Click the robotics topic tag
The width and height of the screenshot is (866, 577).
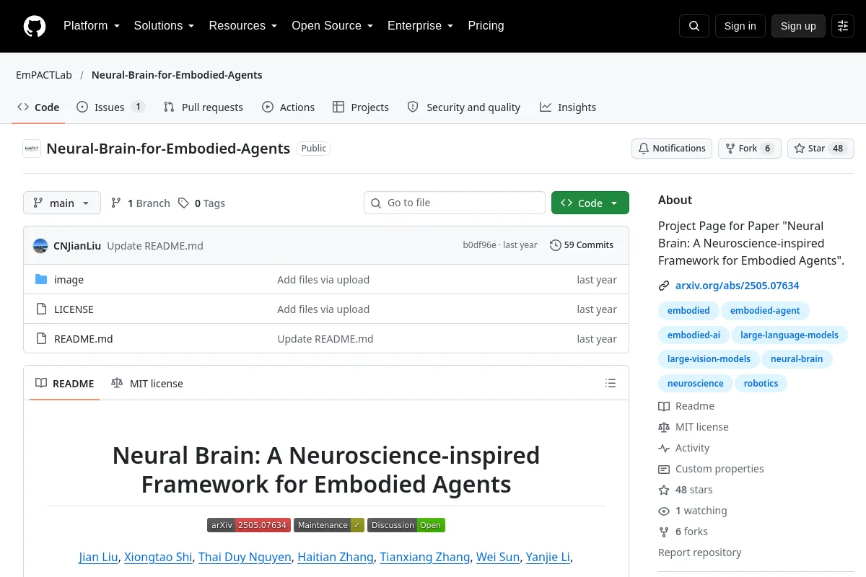(761, 384)
